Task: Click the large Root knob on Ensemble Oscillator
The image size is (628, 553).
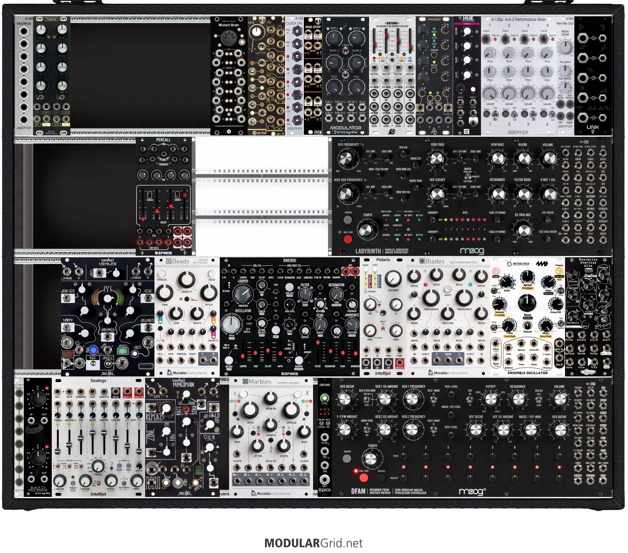Action: [x=527, y=304]
